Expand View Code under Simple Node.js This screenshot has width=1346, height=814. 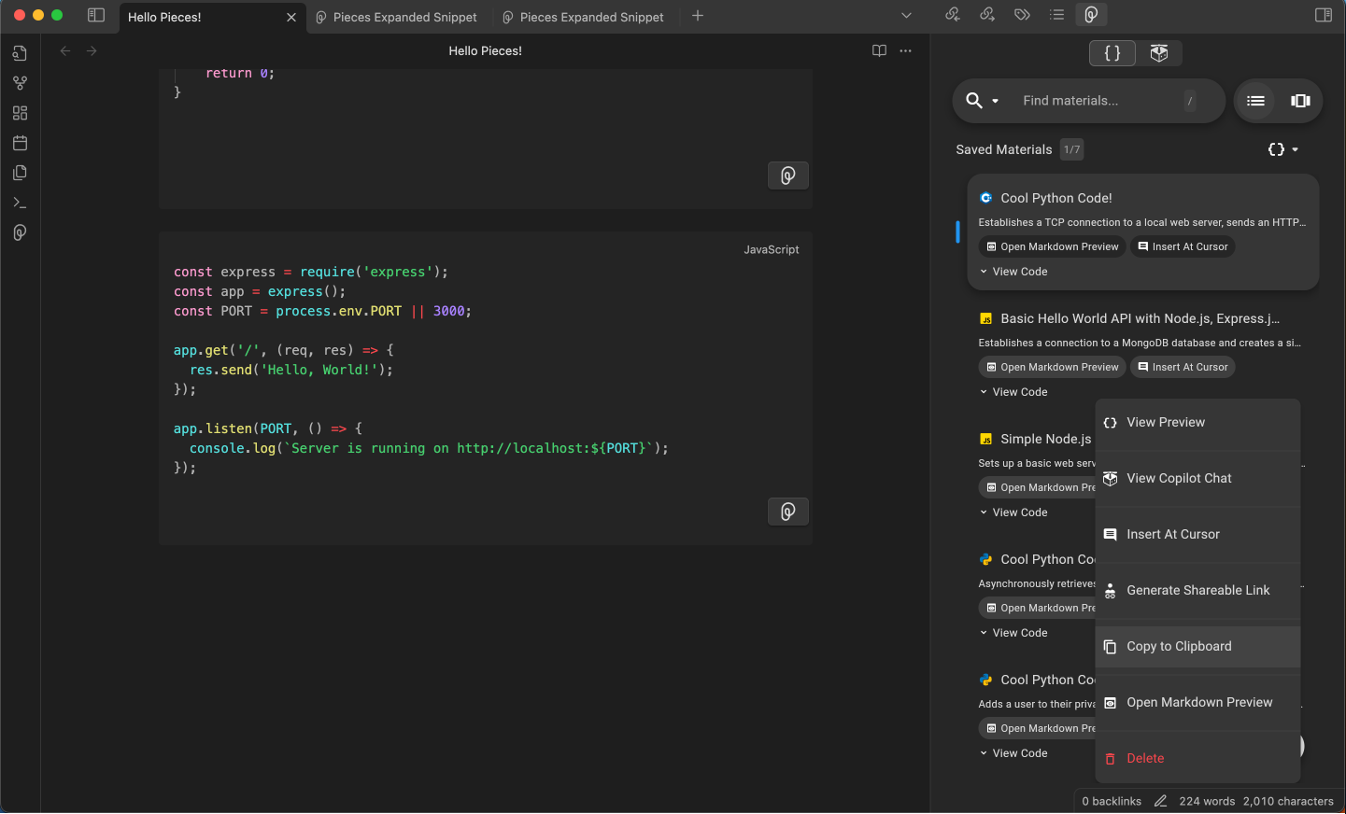click(1013, 512)
